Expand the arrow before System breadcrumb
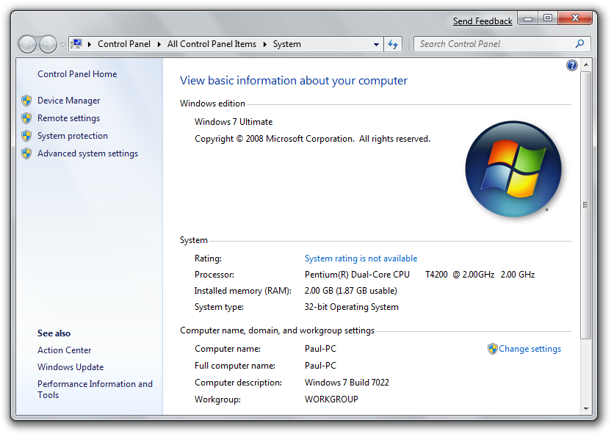 265,44
